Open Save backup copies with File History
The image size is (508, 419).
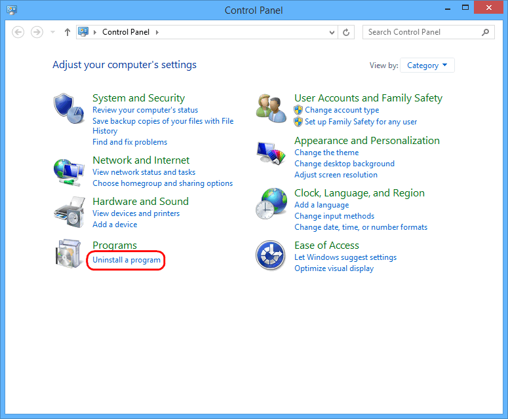tap(163, 126)
